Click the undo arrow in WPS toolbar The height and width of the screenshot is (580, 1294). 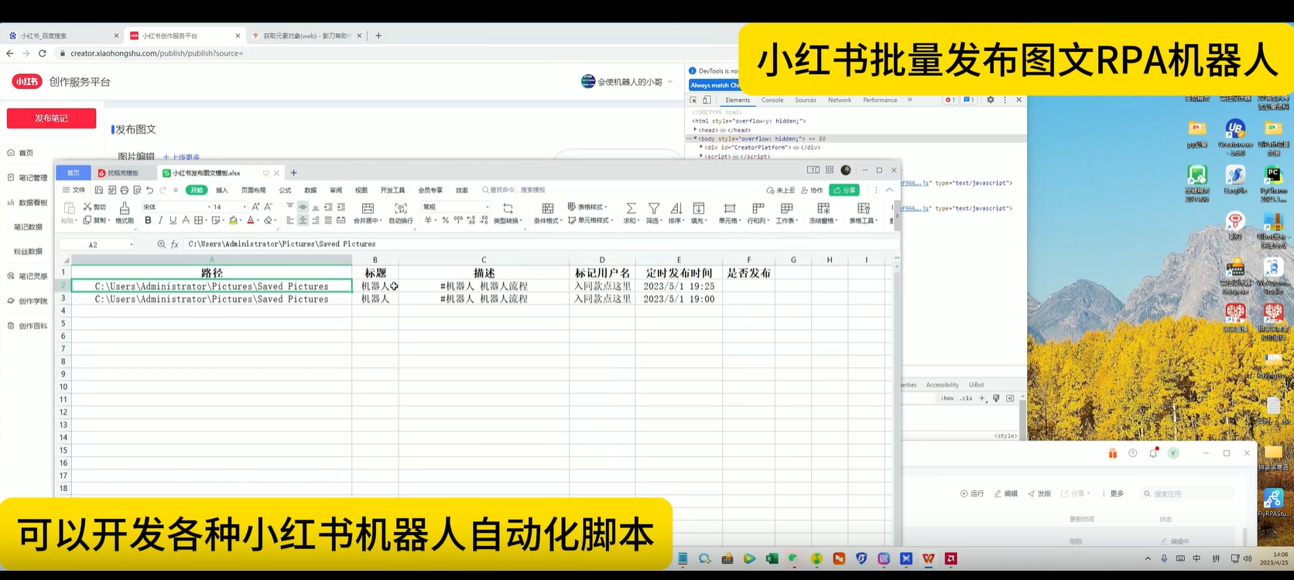pyautogui.click(x=149, y=190)
